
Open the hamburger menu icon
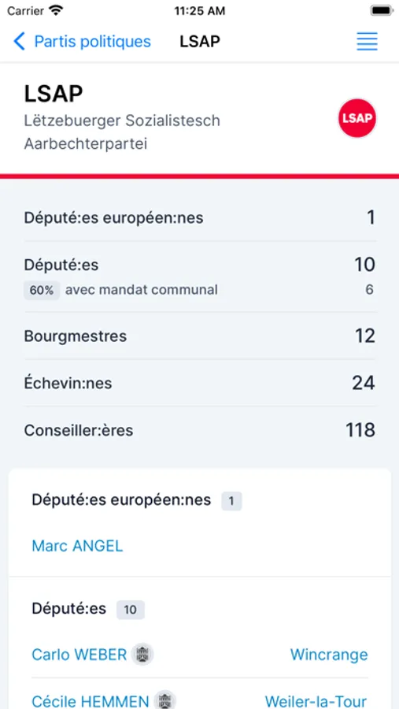(x=367, y=42)
